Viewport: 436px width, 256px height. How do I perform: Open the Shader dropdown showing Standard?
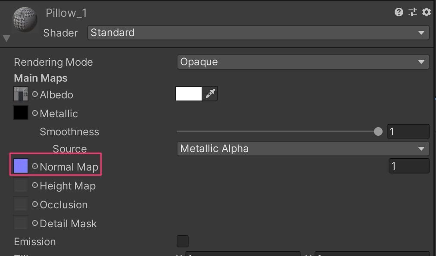coord(258,32)
